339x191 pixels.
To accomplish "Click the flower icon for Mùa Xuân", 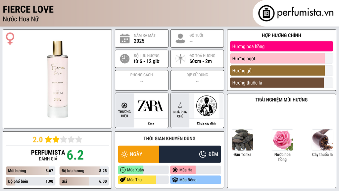I will (123, 170).
